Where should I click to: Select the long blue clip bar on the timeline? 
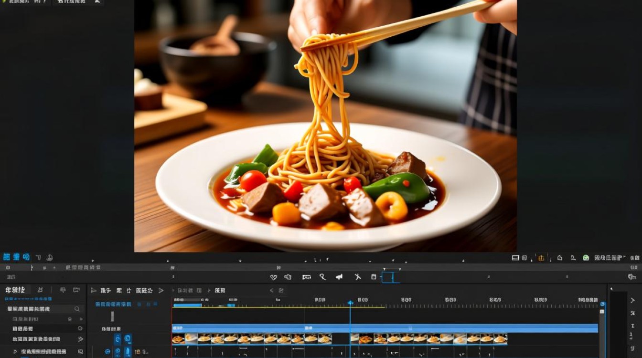pos(385,328)
